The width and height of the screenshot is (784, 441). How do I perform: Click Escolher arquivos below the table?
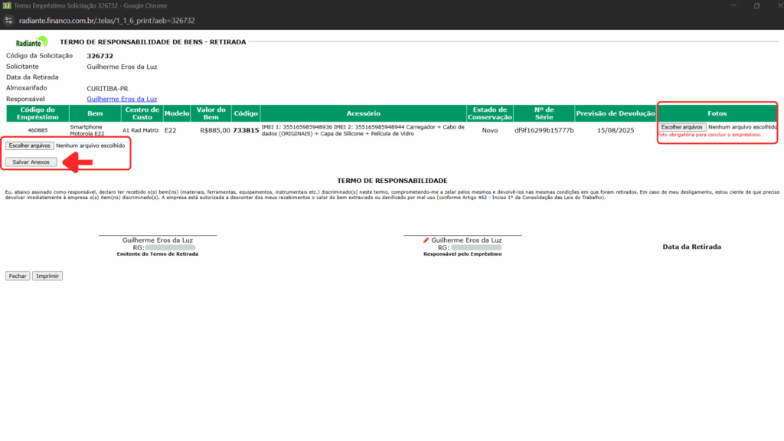point(29,145)
